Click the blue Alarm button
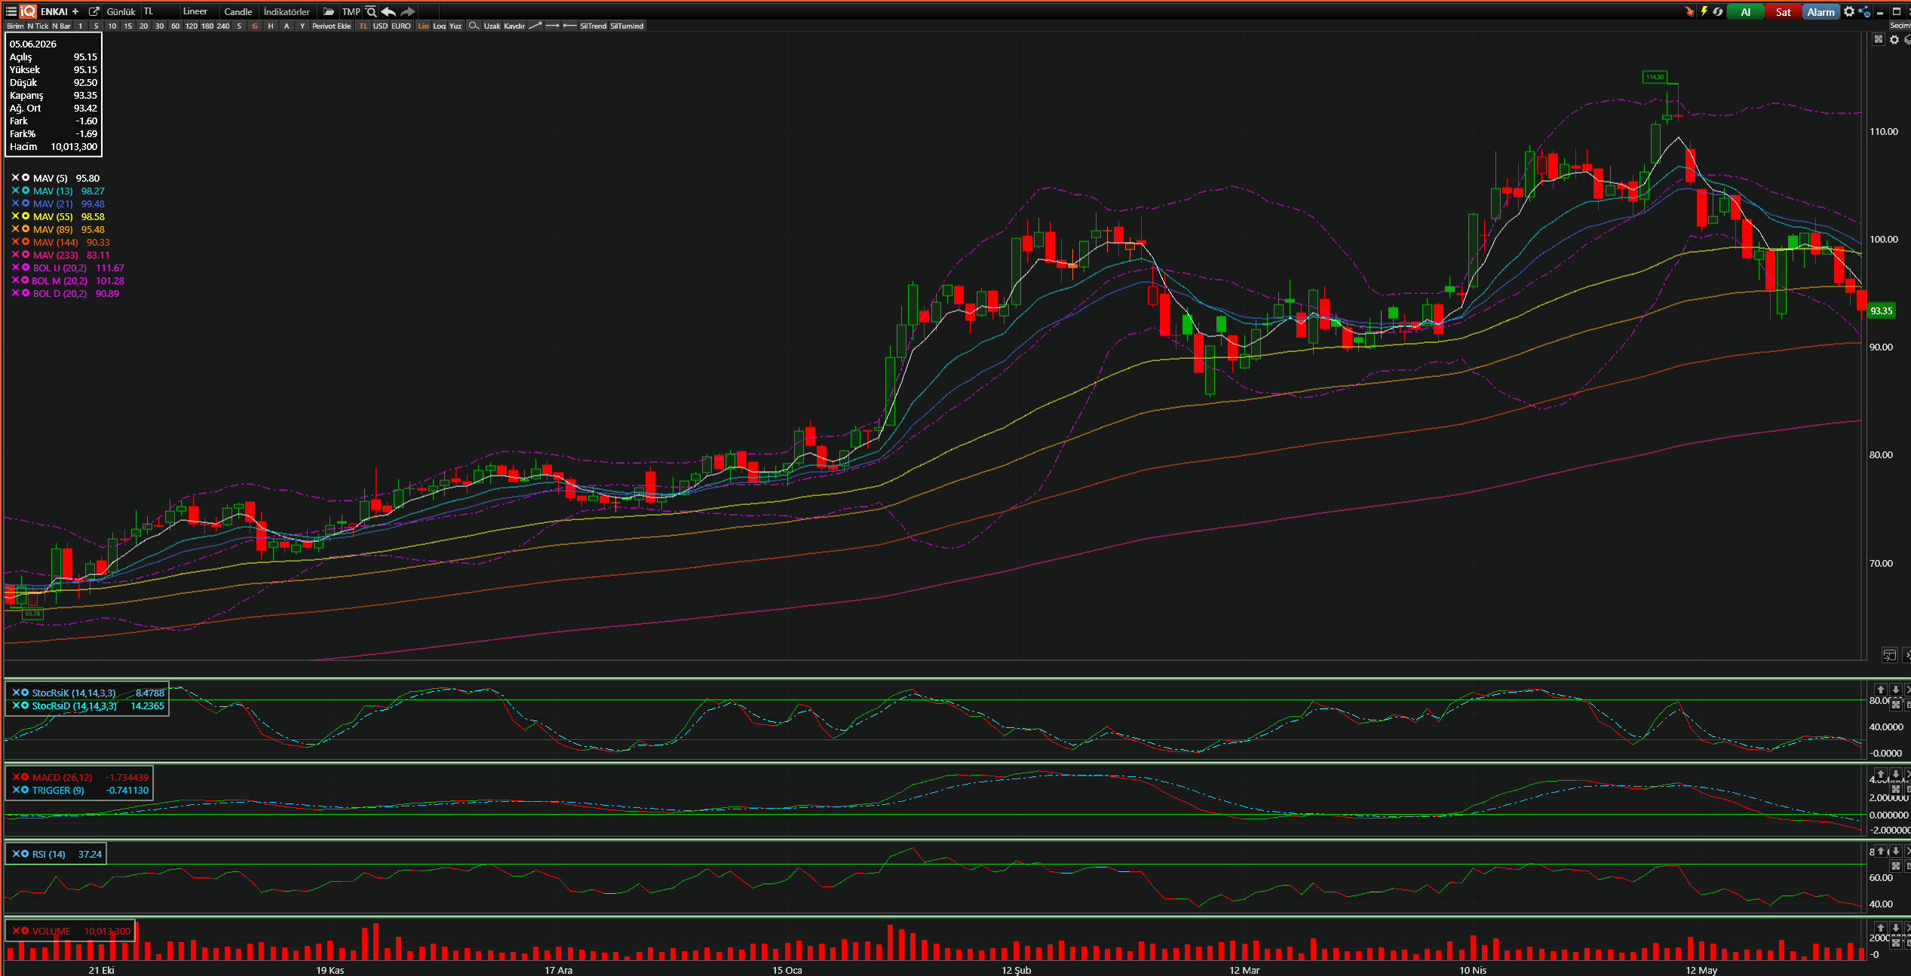 pyautogui.click(x=1821, y=11)
